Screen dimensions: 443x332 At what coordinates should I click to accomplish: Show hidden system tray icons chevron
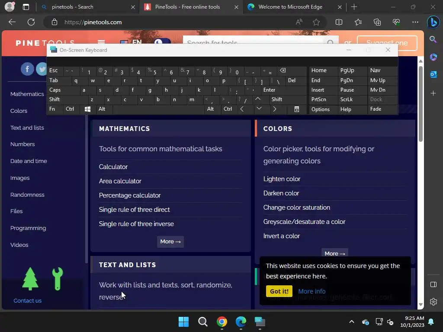coord(351,322)
